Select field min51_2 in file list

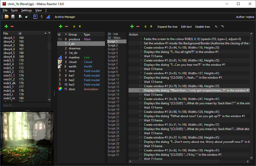click(25, 79)
